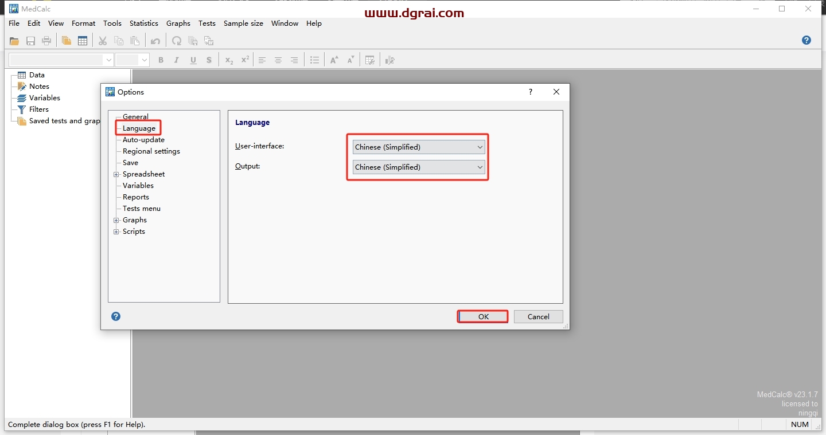Image resolution: width=826 pixels, height=435 pixels.
Task: Click the Open file folder icon
Action: (x=14, y=41)
